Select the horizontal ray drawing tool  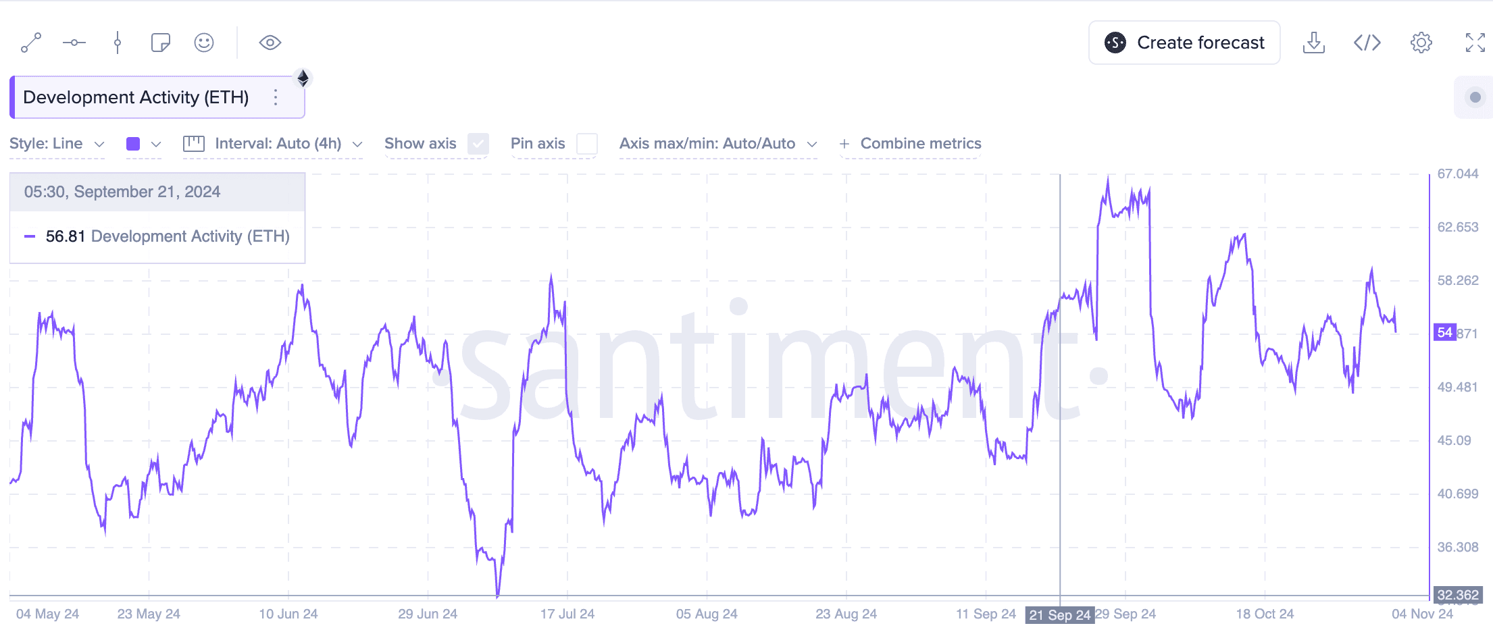(74, 43)
